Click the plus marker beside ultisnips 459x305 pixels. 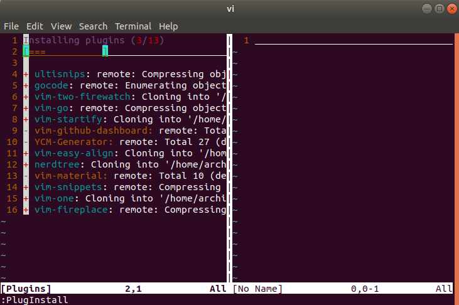26,74
